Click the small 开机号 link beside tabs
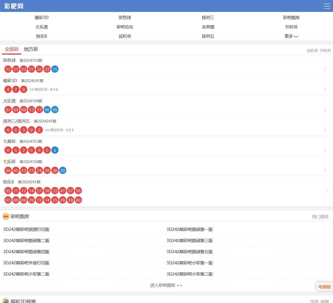This screenshot has height=303, width=333. coord(325,51)
